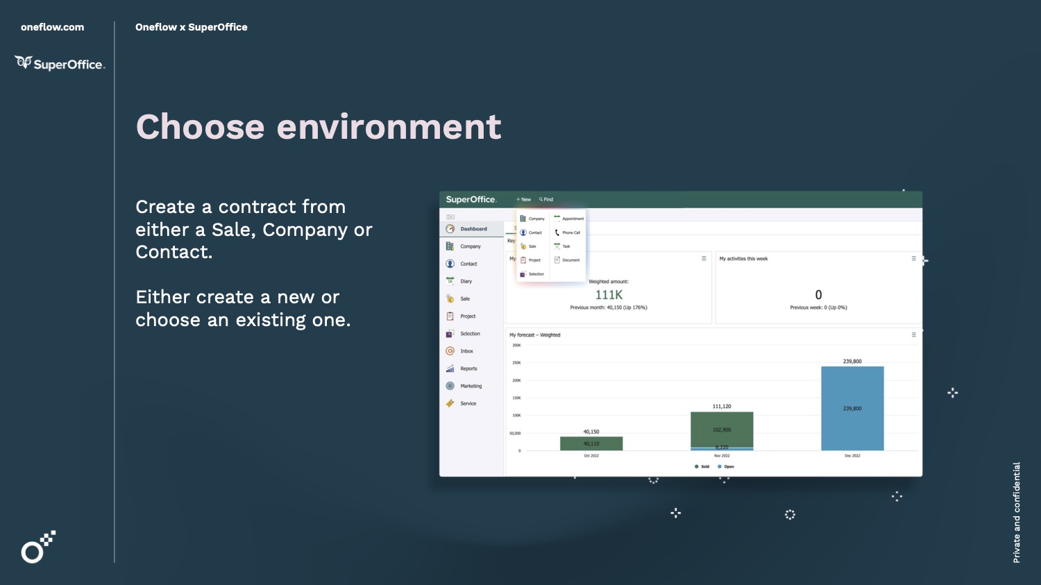Choose Selection in the New dropdown menu
The width and height of the screenshot is (1041, 585).
532,274
